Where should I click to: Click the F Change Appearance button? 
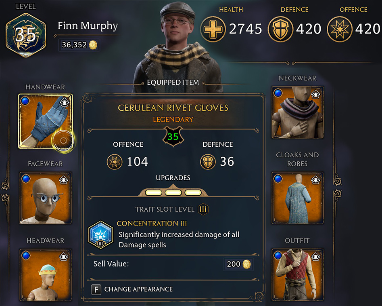point(132,290)
